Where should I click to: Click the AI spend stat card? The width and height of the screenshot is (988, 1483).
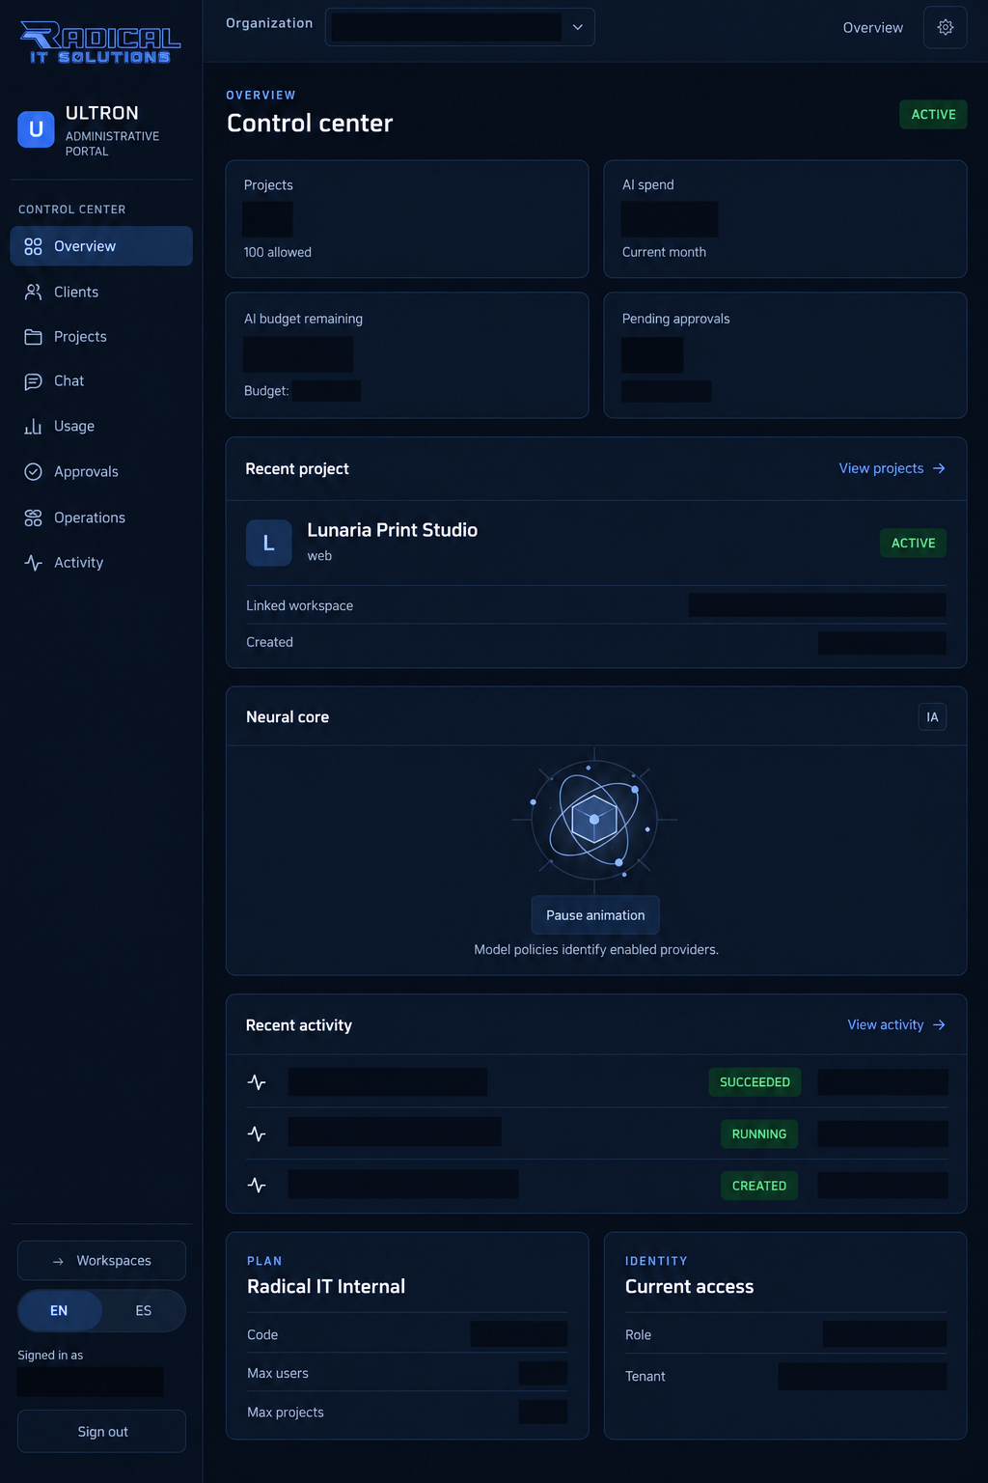click(x=785, y=219)
